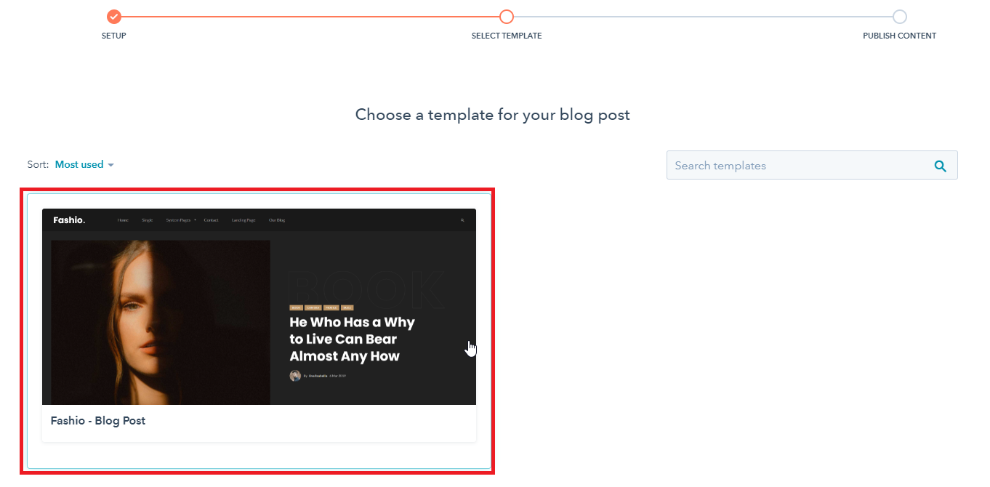
Task: Click the magnifier icon in Search templates
Action: (x=941, y=166)
